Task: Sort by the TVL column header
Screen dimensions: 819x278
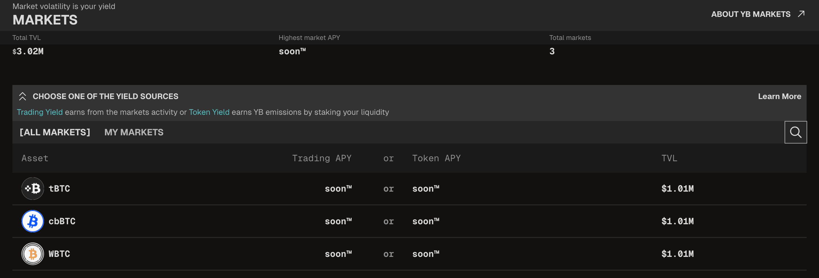Action: [x=669, y=158]
